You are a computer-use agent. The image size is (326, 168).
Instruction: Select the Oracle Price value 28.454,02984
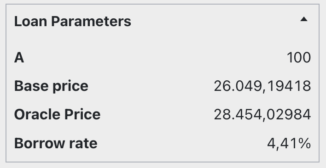pos(262,115)
